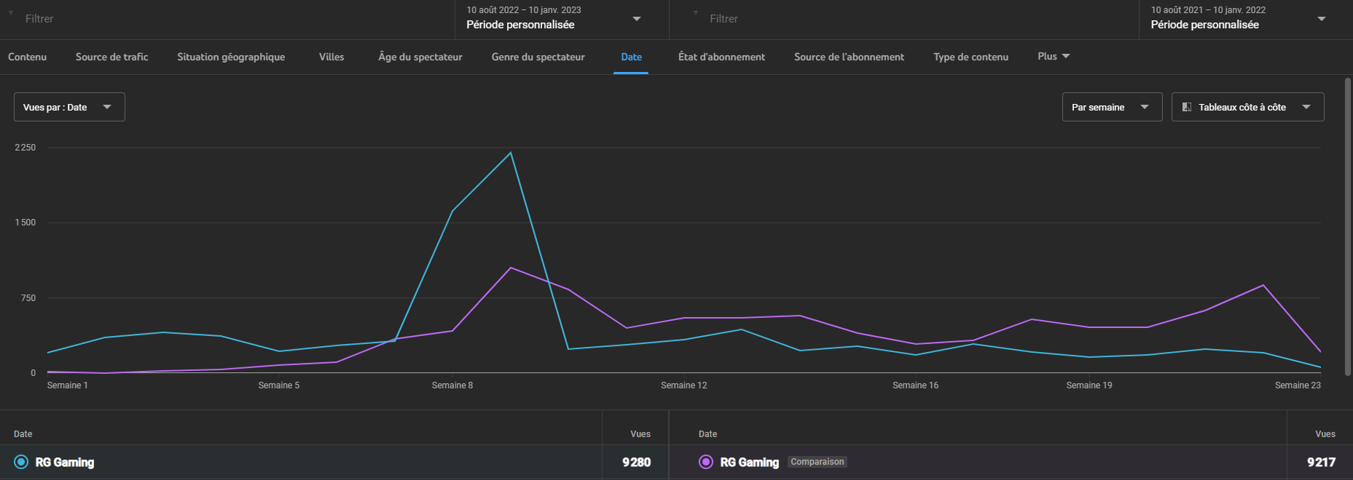
Task: Open the État d'abonnement tab
Action: pyautogui.click(x=721, y=57)
